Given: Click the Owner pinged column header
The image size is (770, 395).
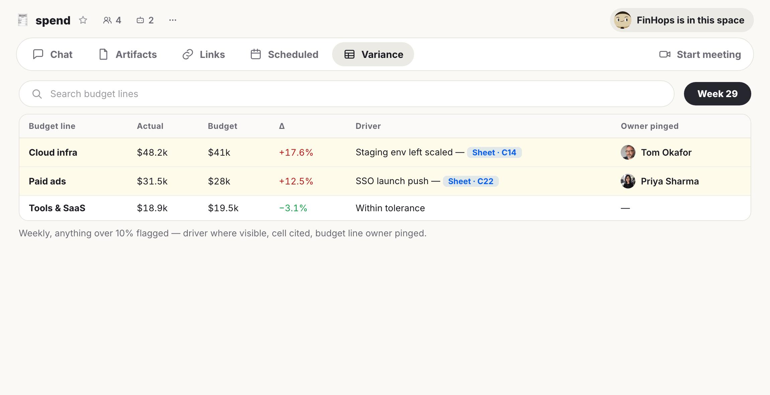Looking at the screenshot, I should (x=649, y=126).
